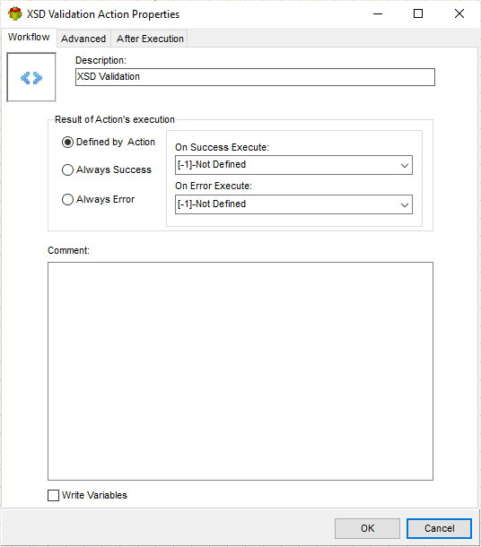Open the After Execution tab

click(x=150, y=39)
